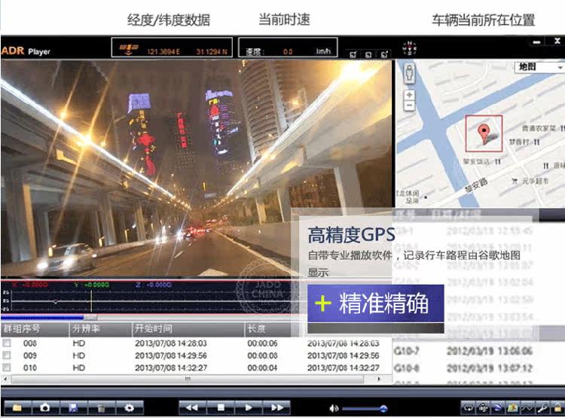
Task: Delete recording with trash icon
Action: pyautogui.click(x=101, y=407)
